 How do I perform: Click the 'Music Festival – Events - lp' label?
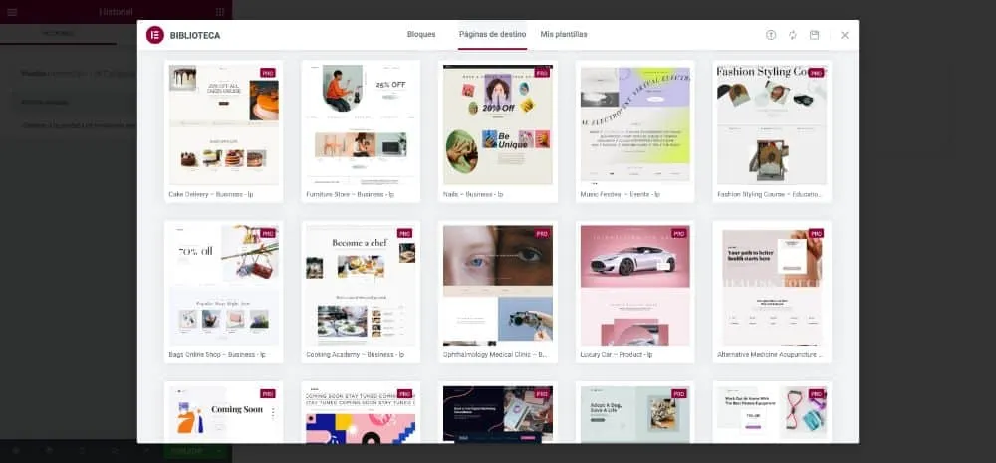point(620,194)
